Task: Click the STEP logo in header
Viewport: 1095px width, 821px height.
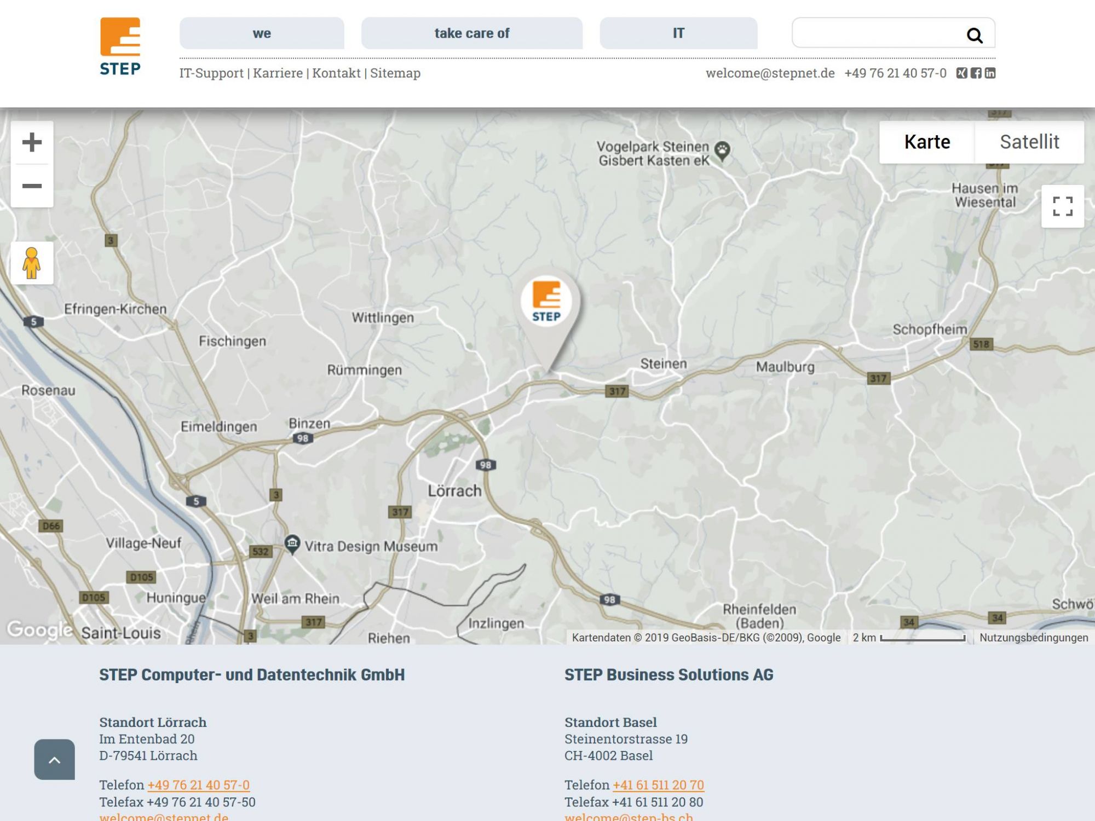Action: (x=120, y=47)
